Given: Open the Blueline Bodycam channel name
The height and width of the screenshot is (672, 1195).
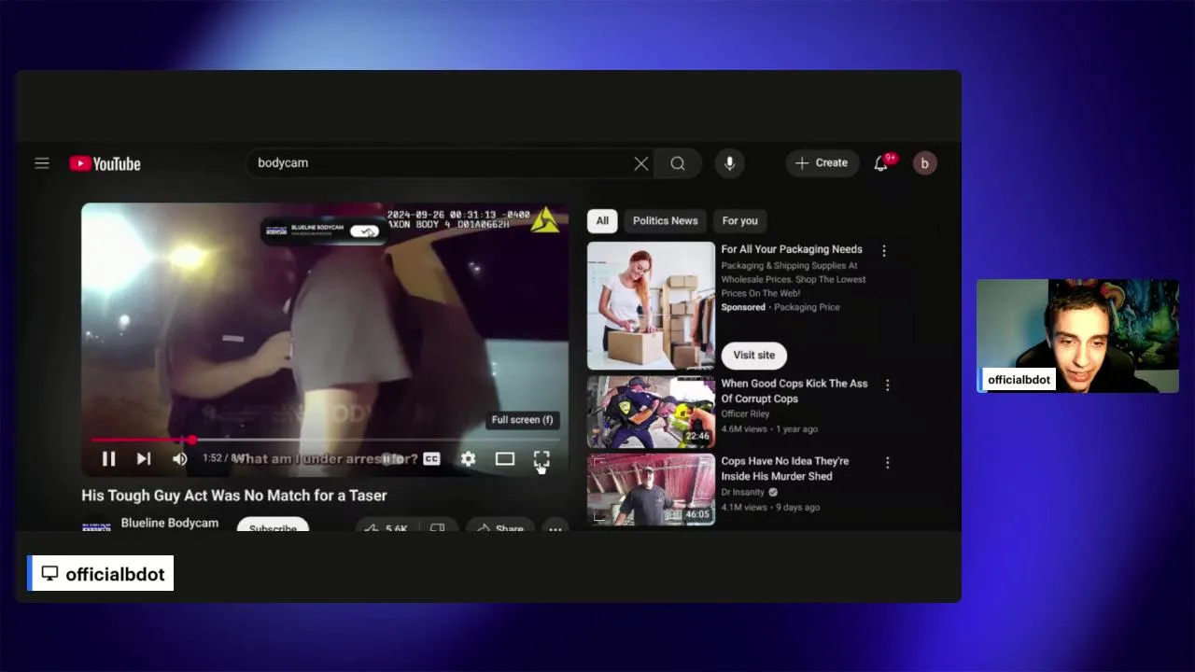Looking at the screenshot, I should point(170,523).
